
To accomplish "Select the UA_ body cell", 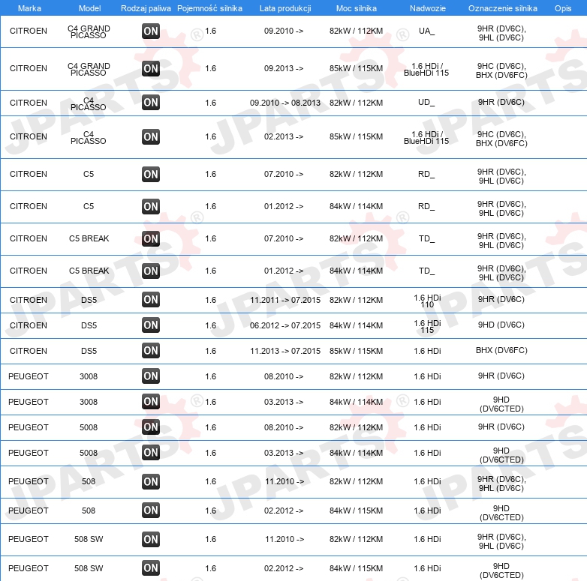I will point(427,31).
